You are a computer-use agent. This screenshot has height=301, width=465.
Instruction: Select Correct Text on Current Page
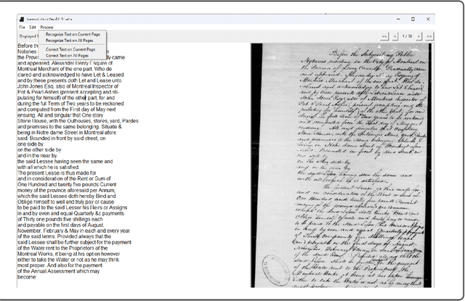tap(71, 49)
